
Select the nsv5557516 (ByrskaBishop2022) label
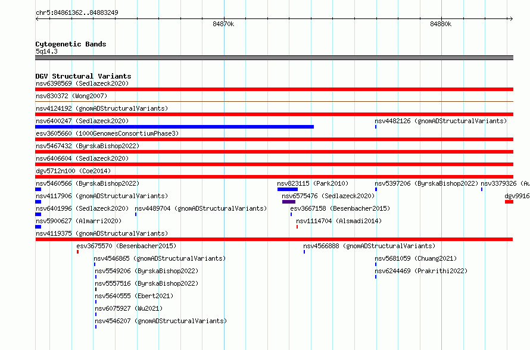[x=146, y=283]
